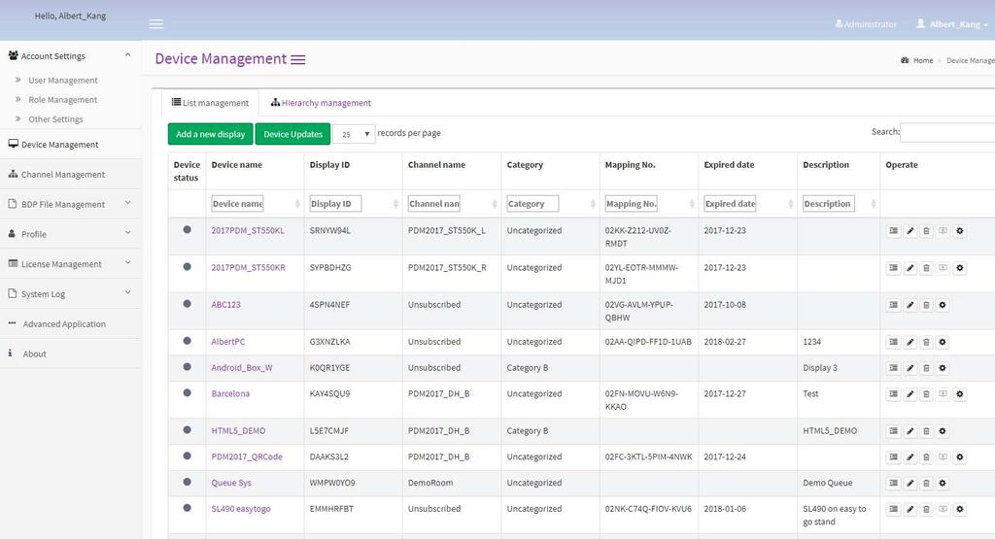
Task: Click the expired date 2018-01-06
Action: tap(725, 509)
